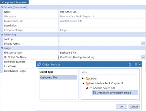The image size is (146, 111).
Task: Collapse the Image section
Action: pyautogui.click(x=2, y=48)
